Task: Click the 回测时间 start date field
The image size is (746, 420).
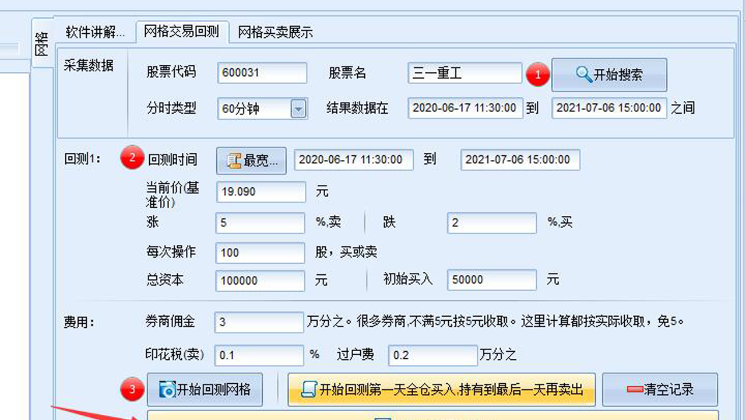Action: tap(354, 160)
